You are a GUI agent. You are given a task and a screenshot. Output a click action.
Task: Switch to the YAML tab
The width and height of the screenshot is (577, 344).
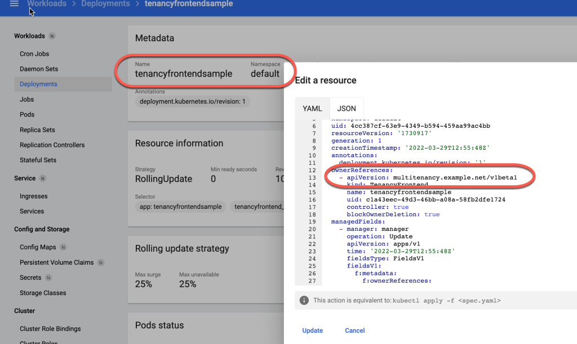(312, 108)
